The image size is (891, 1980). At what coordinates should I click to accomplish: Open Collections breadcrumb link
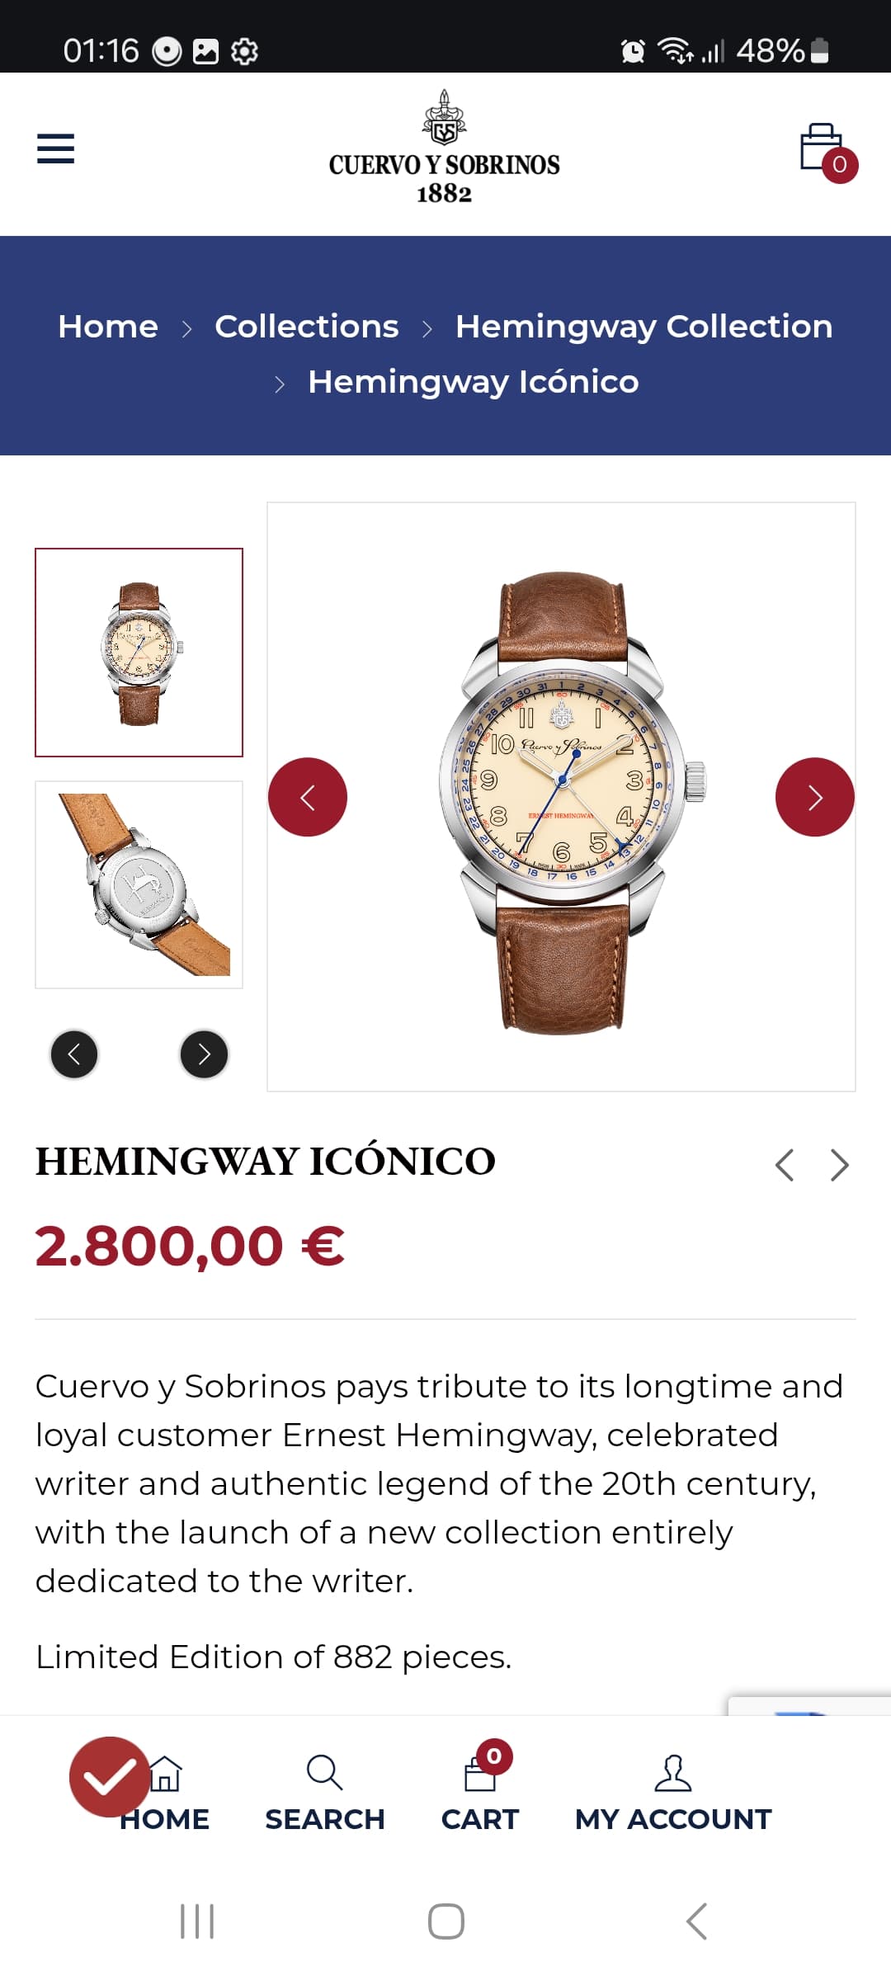[307, 327]
